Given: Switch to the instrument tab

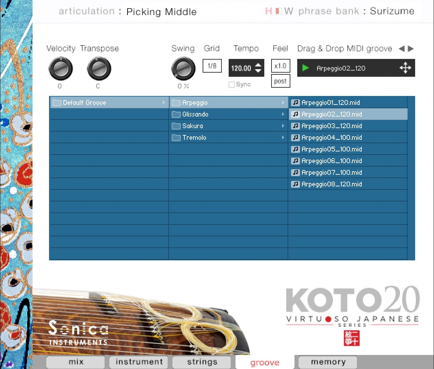Looking at the screenshot, I should [x=138, y=362].
